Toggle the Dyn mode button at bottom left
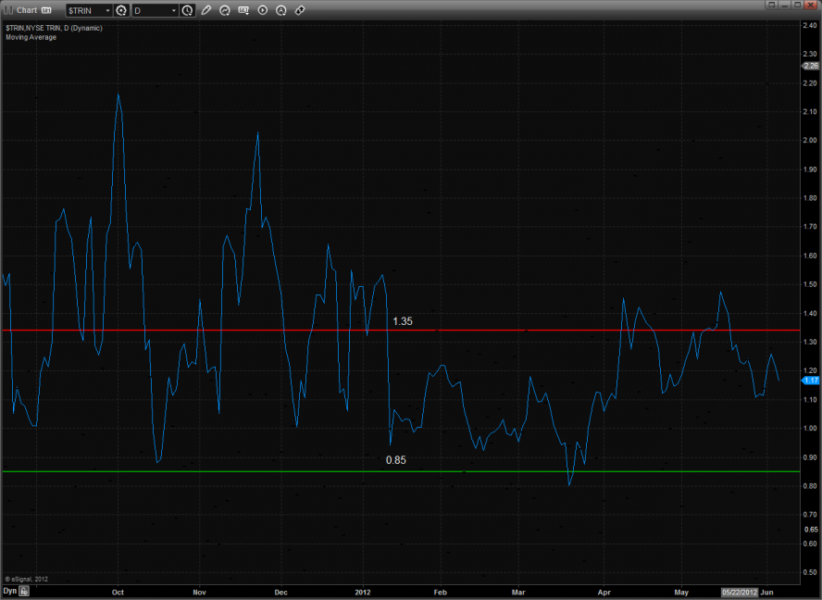Screen dimensions: 822x600 [x=9, y=590]
